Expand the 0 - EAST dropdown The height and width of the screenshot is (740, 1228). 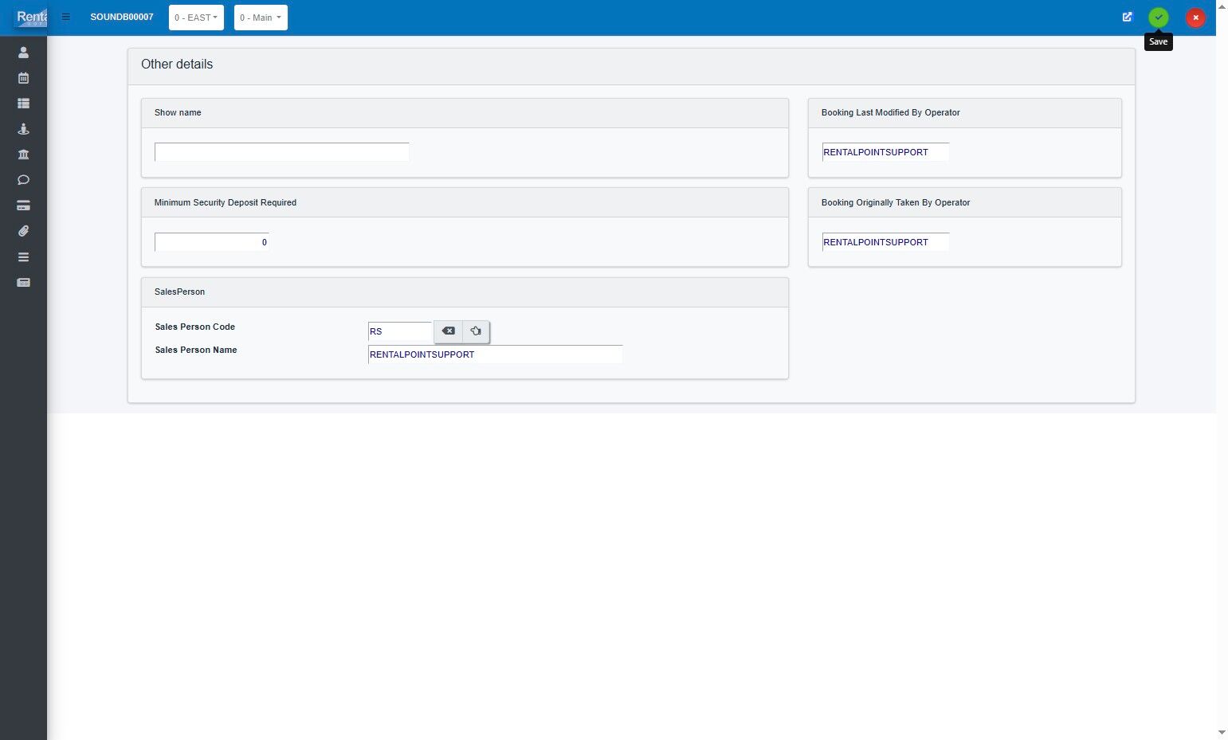[x=196, y=18]
